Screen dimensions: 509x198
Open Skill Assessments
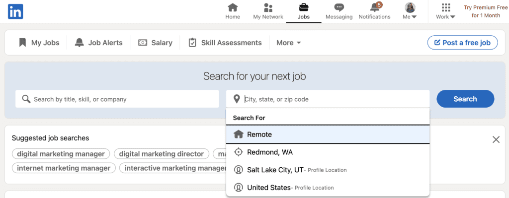(225, 43)
